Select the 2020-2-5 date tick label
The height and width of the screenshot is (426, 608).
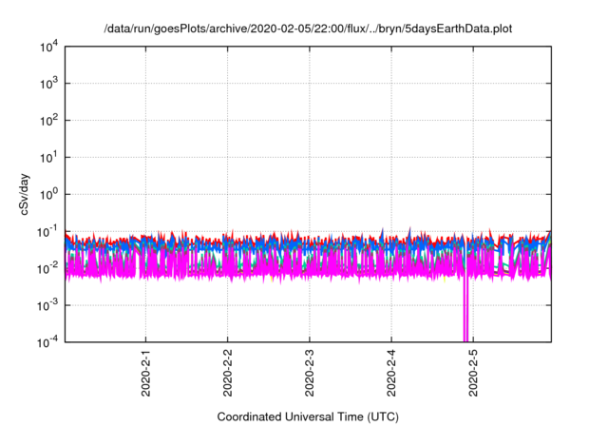[x=473, y=373]
